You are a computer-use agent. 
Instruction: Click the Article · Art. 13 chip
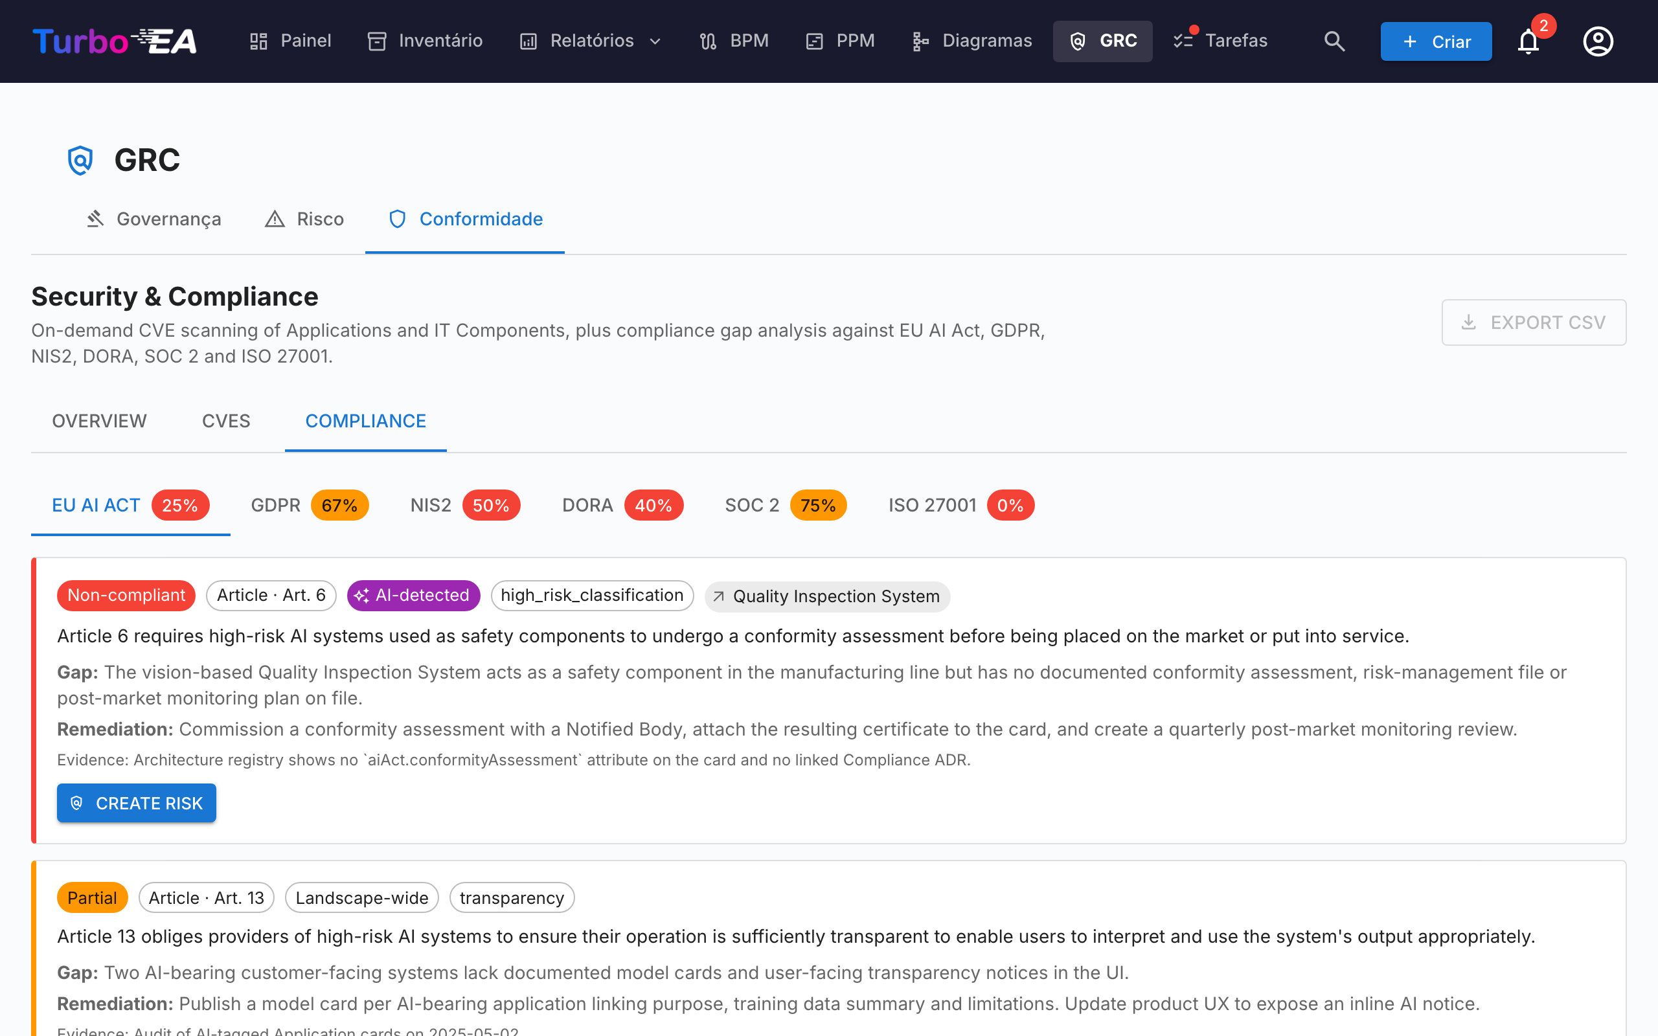tap(206, 897)
